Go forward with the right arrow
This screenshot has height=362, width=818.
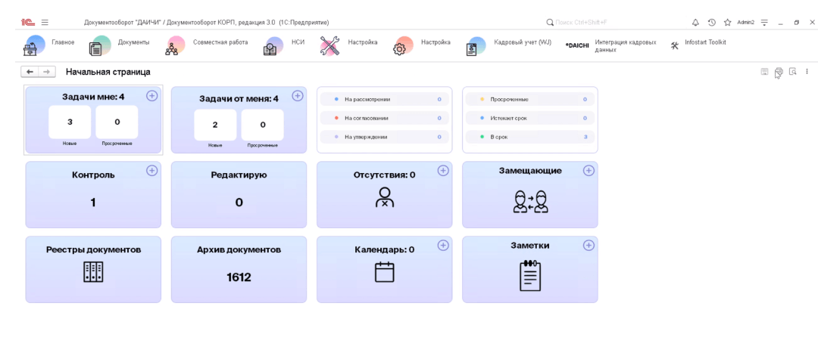[x=46, y=72]
